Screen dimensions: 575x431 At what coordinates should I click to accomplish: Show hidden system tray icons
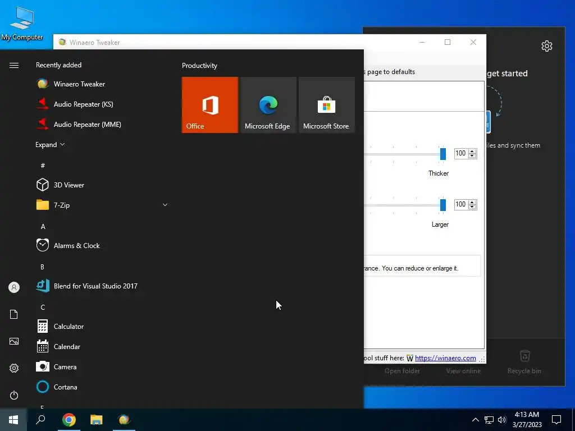[x=475, y=420]
